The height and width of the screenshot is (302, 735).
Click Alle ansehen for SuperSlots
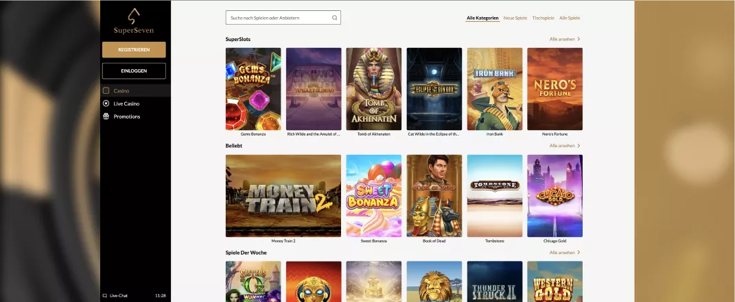[562, 39]
